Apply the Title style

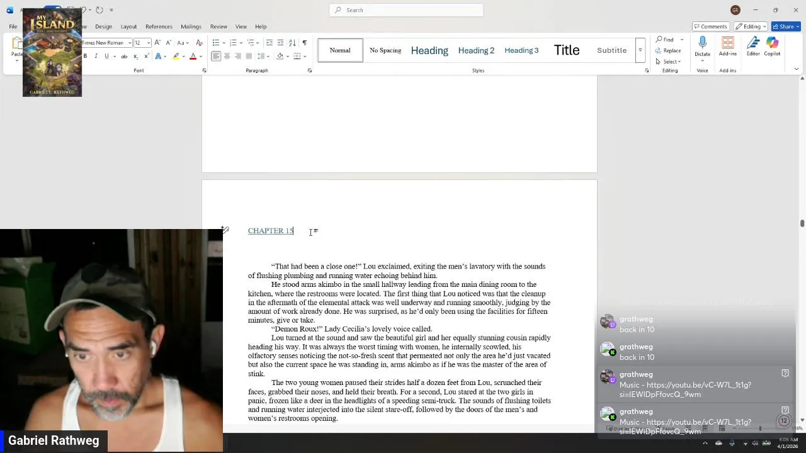pyautogui.click(x=567, y=50)
